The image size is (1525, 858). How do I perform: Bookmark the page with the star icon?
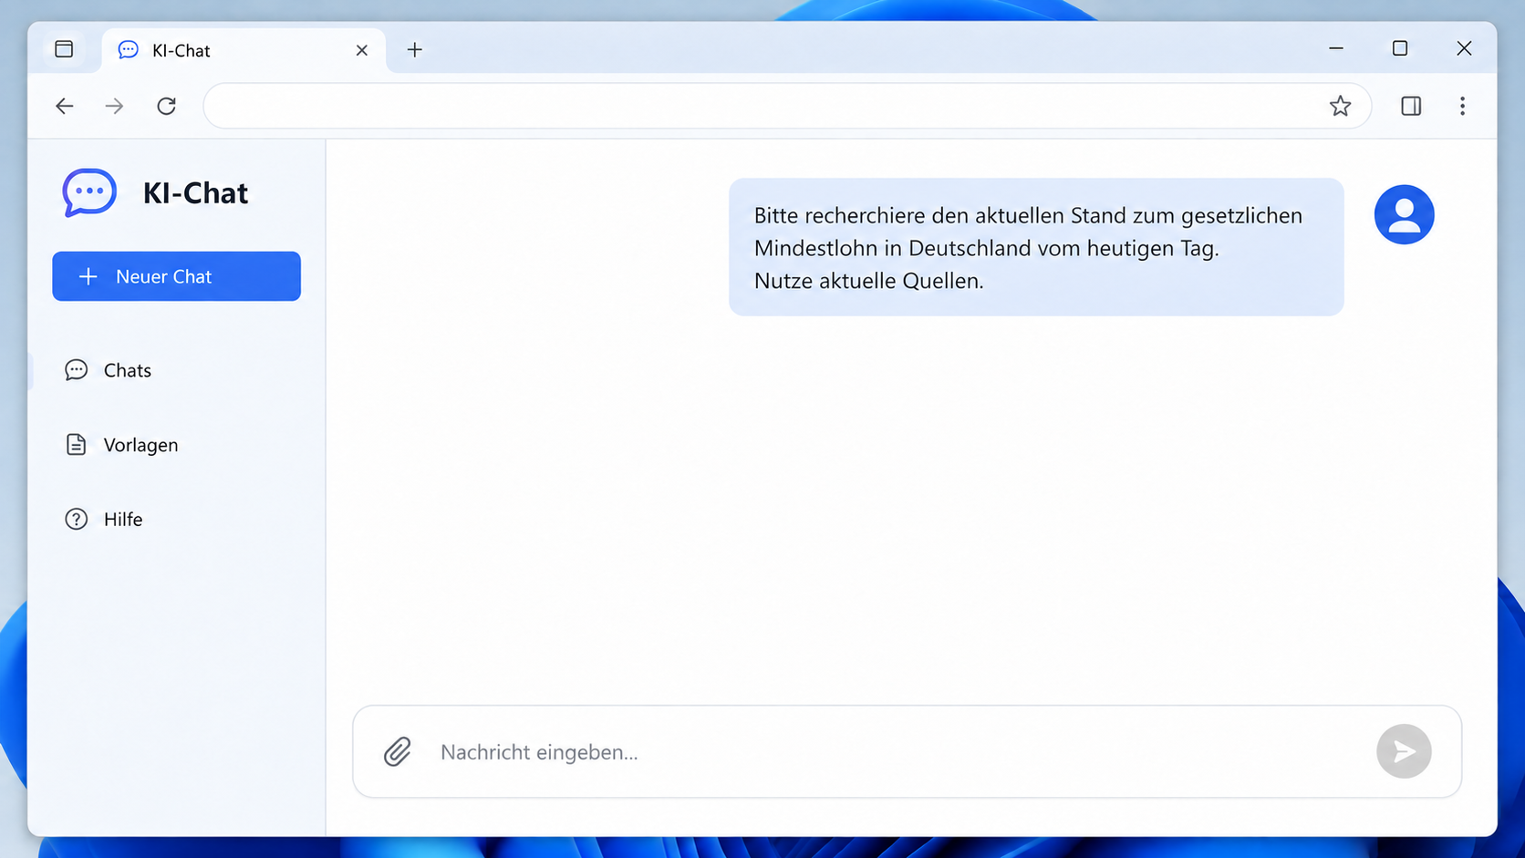[x=1340, y=106]
